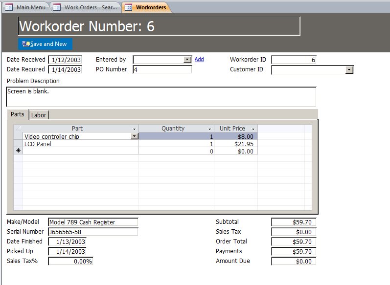This screenshot has height=285, width=390.
Task: Click the quantity cell for LCD Panel
Action: (x=176, y=144)
